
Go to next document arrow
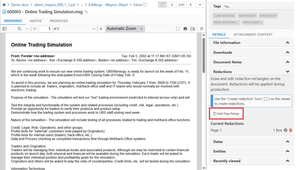point(190,5)
